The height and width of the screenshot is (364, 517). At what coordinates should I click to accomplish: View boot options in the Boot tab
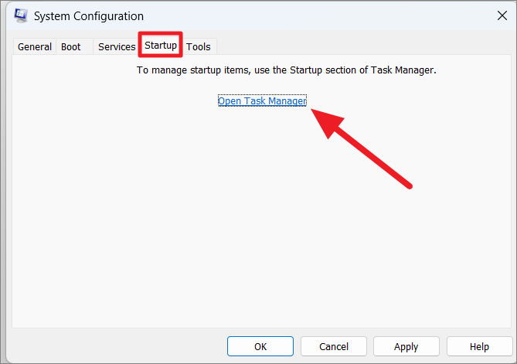pos(70,47)
